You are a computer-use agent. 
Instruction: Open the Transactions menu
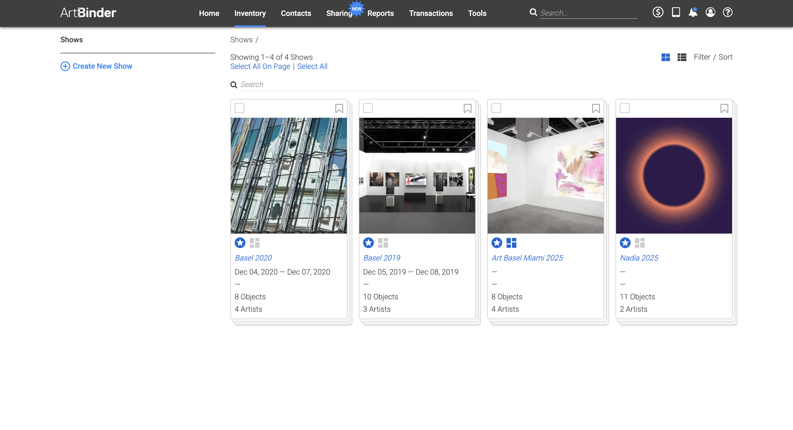(431, 13)
